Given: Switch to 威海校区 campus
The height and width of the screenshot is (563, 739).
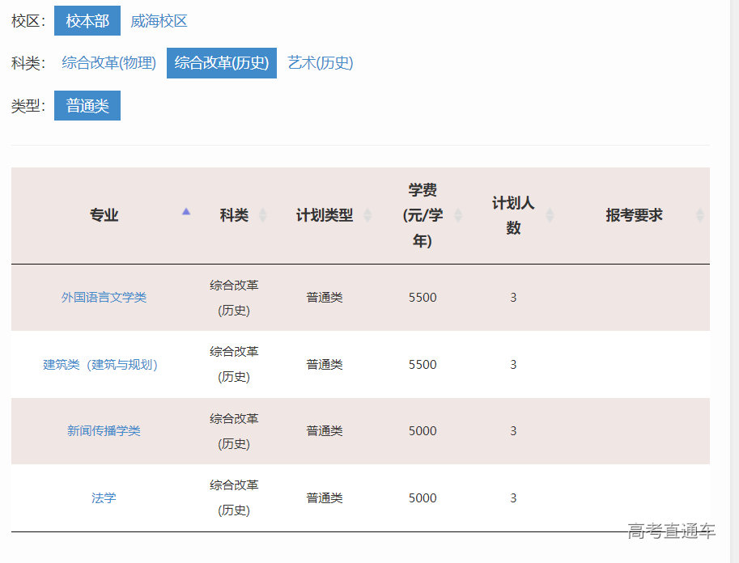Looking at the screenshot, I should coord(159,21).
